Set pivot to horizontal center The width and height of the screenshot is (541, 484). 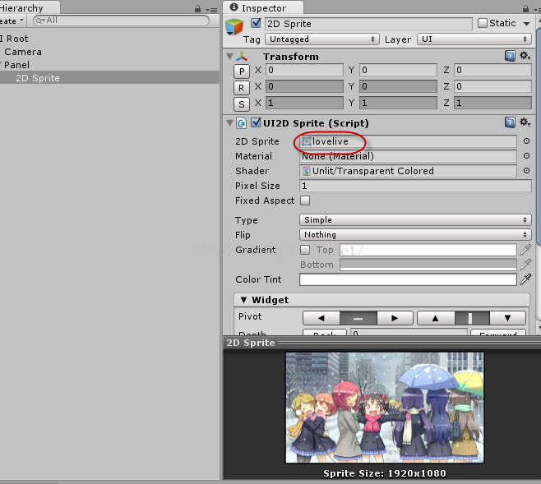pos(358,318)
